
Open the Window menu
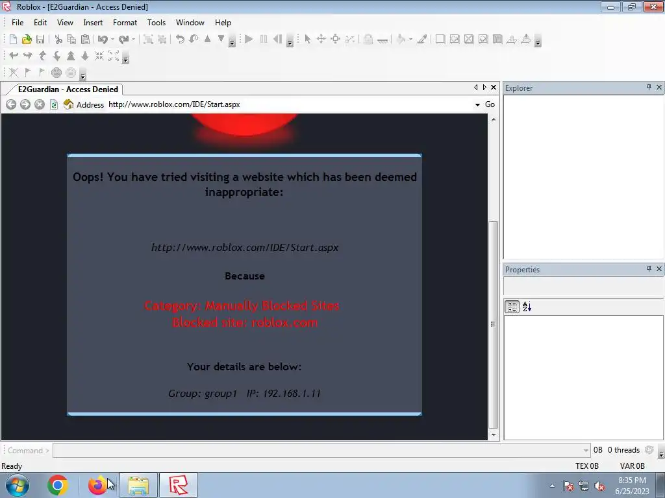tap(190, 23)
